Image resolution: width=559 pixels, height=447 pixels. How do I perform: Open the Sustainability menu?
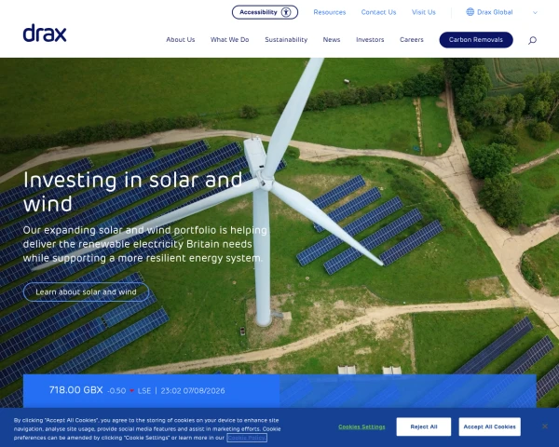pos(286,39)
